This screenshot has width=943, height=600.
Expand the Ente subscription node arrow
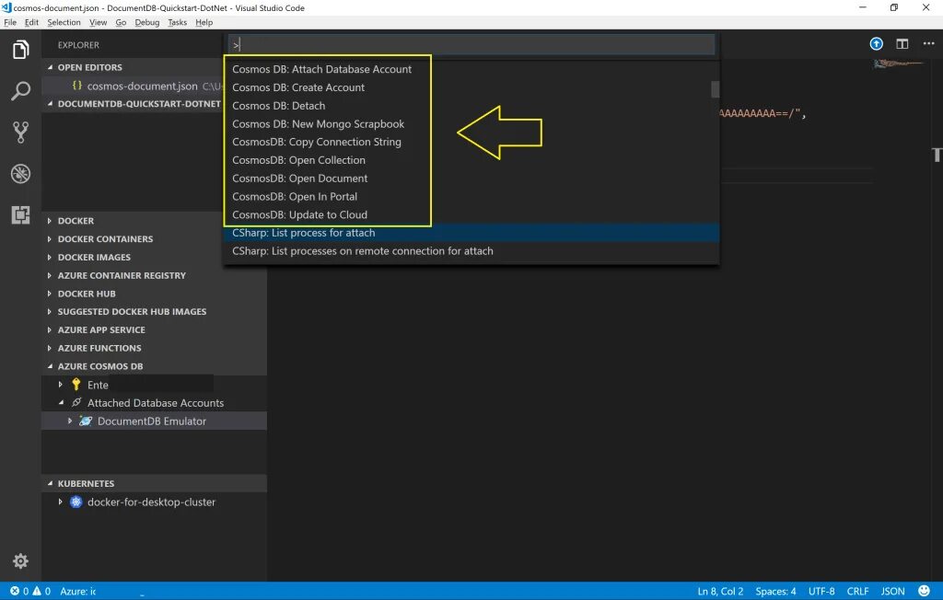(60, 384)
